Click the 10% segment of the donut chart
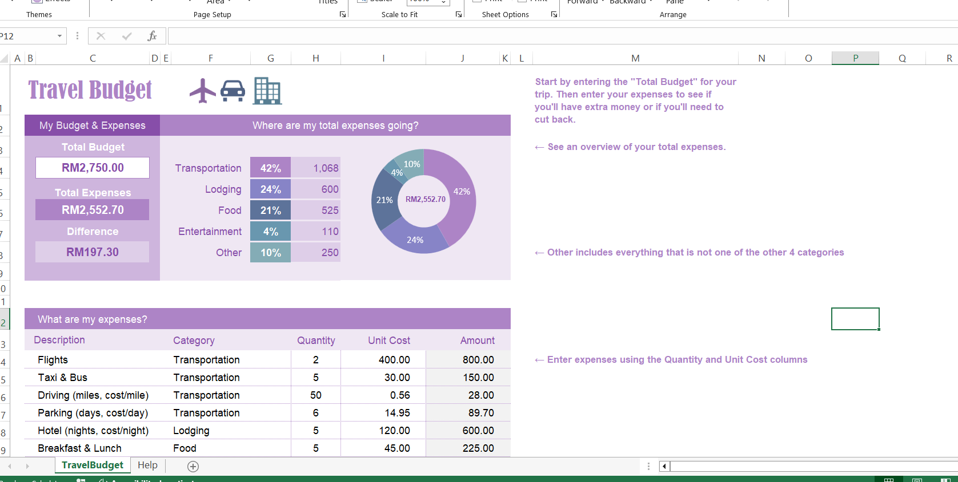This screenshot has width=958, height=482. click(412, 164)
